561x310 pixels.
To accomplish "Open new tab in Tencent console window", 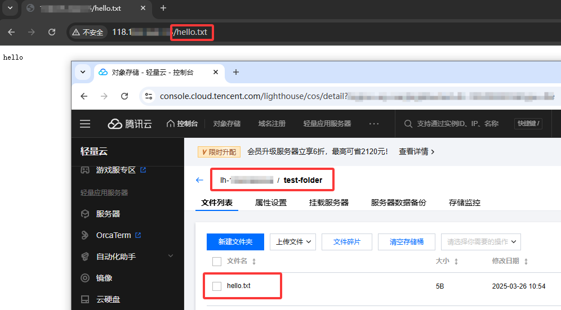I will [236, 72].
